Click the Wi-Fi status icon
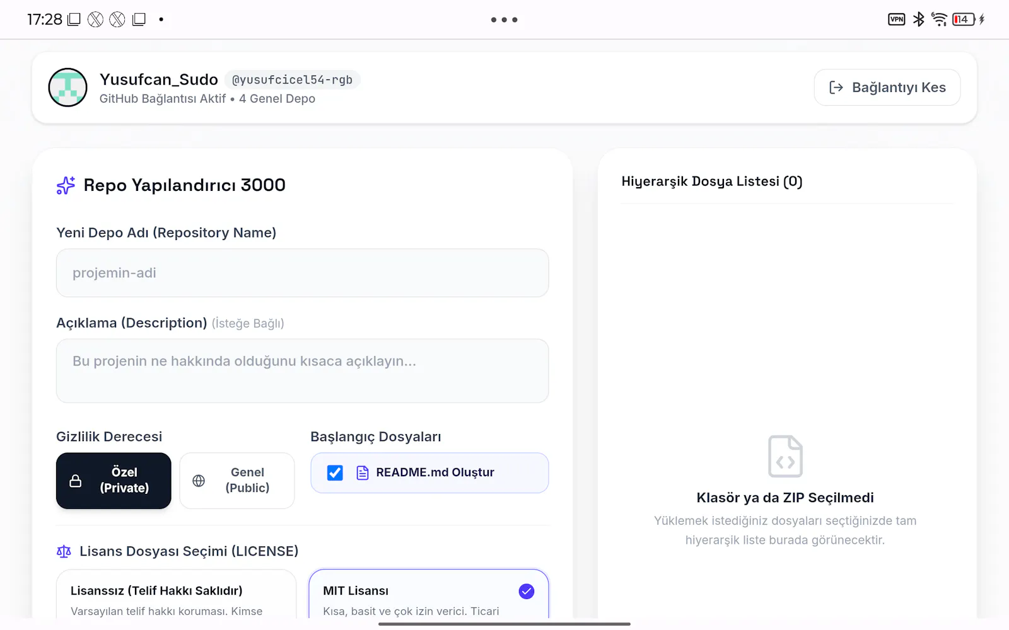The image size is (1009, 630). coord(939,20)
